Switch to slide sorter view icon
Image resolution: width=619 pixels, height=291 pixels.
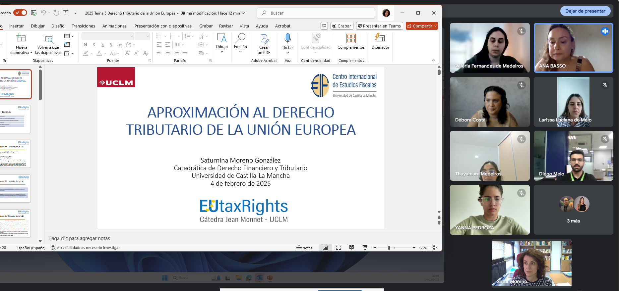(x=339, y=248)
